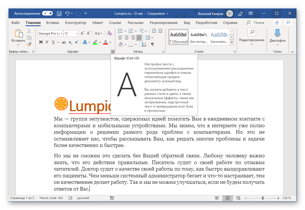Click the Поиск search field
Image resolution: width=305 pixels, height=210 pixels.
[x=256, y=23]
